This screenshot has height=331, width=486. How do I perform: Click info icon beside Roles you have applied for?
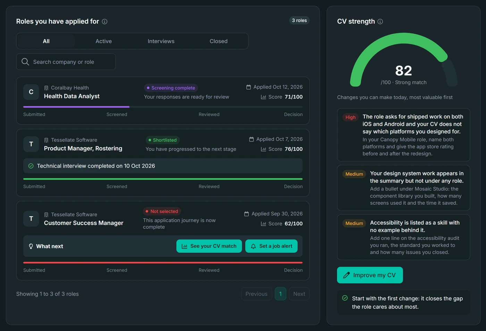(104, 21)
